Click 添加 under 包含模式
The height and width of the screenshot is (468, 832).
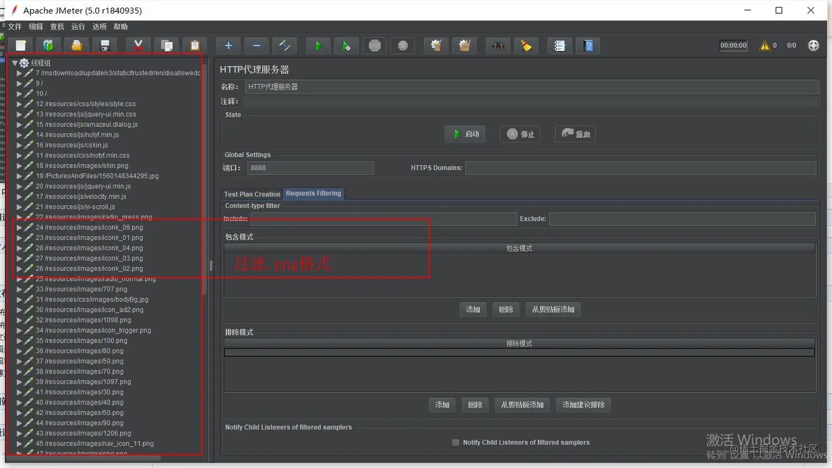click(473, 310)
